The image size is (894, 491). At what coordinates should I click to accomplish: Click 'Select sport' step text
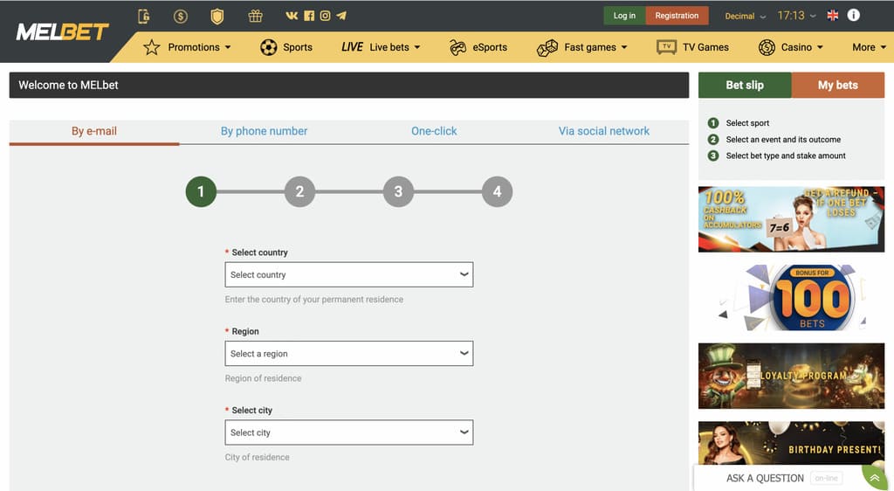tap(747, 122)
